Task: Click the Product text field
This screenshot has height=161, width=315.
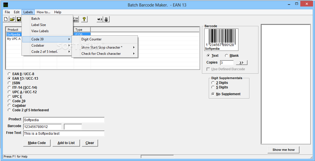Action: 64,120
